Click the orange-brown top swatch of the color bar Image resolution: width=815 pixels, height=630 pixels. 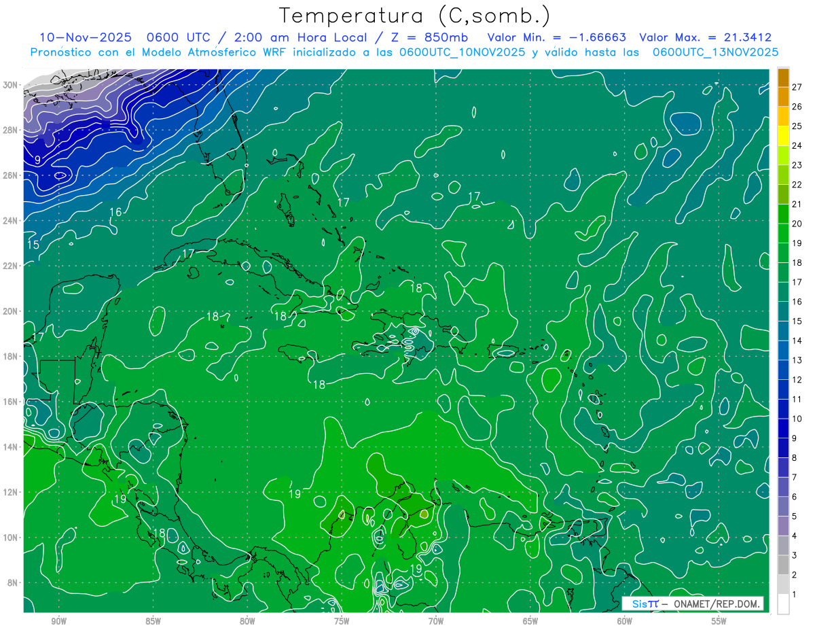point(783,77)
